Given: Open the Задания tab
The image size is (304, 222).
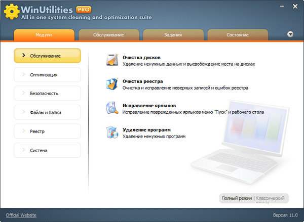Looking at the screenshot, I should click(x=173, y=35).
